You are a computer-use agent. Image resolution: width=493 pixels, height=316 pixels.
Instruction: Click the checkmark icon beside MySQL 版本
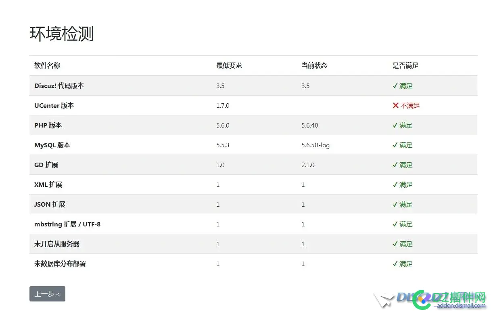[395, 145]
